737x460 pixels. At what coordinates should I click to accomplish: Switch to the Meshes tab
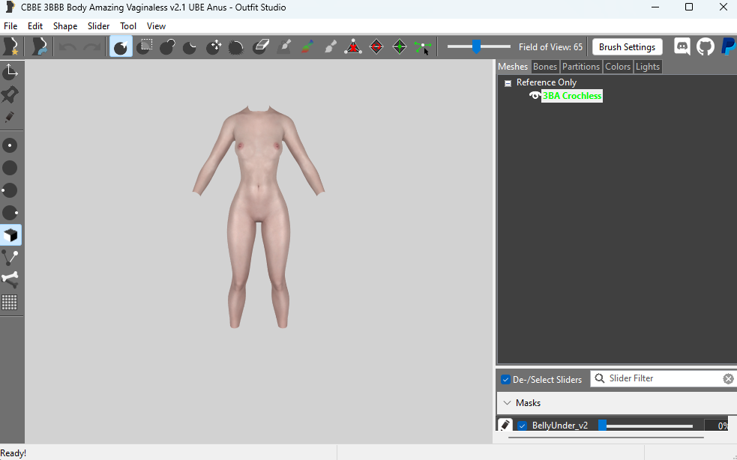click(x=514, y=67)
